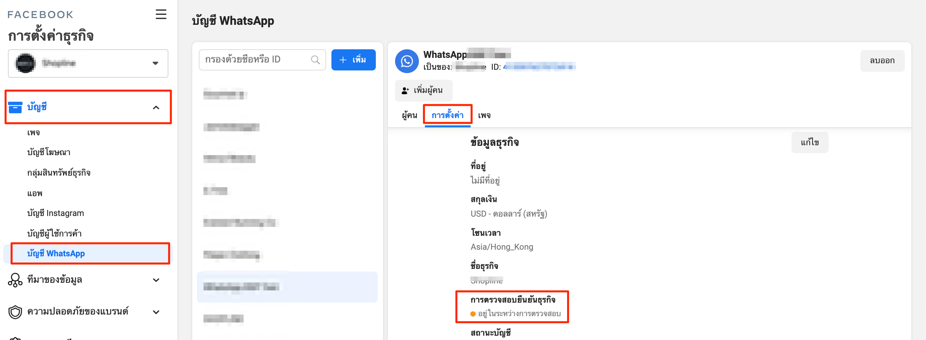Click the USD - ดอลลาร์ (สหรัฐ) currency value

click(509, 214)
